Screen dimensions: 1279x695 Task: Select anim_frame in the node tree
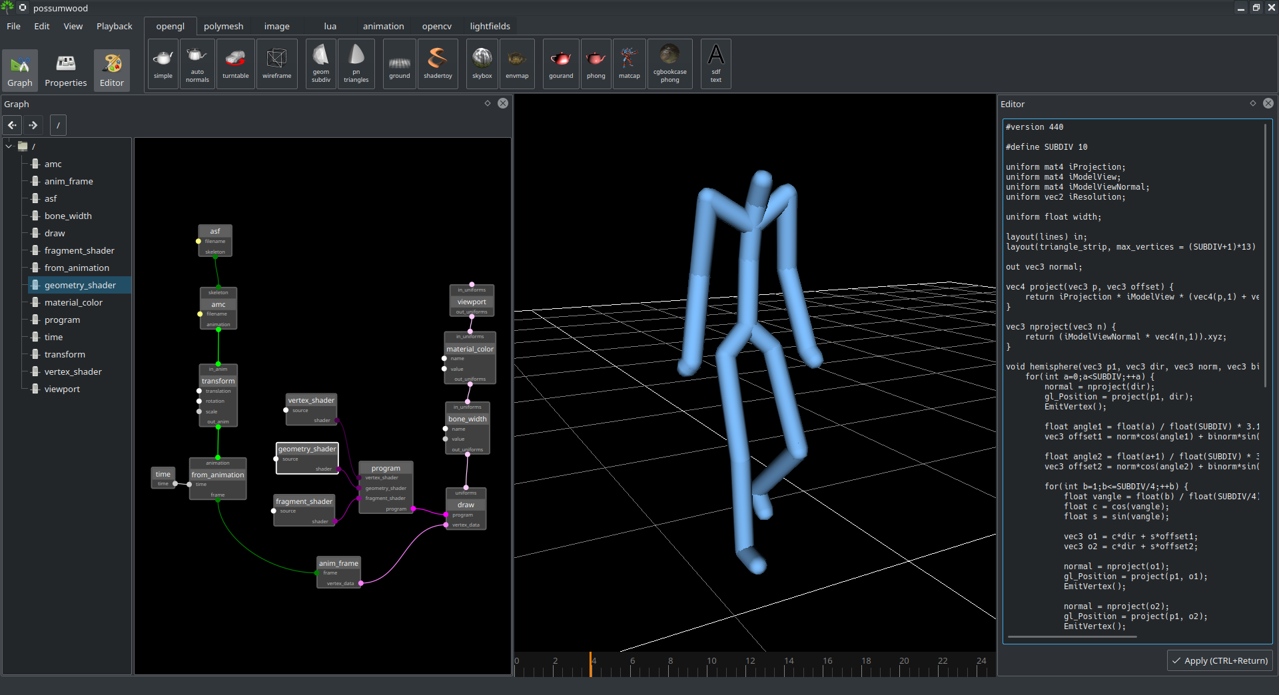pos(69,181)
